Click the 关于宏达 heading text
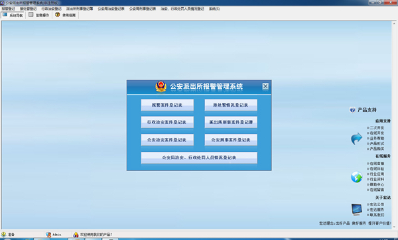 click(x=383, y=198)
